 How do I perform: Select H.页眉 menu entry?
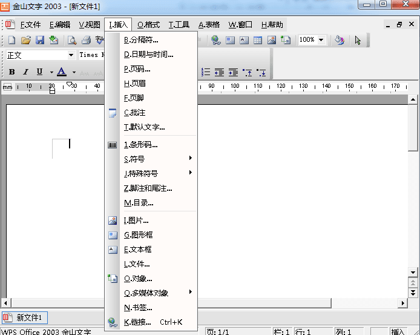(x=152, y=84)
